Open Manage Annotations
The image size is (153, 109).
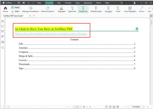click(x=31, y=10)
